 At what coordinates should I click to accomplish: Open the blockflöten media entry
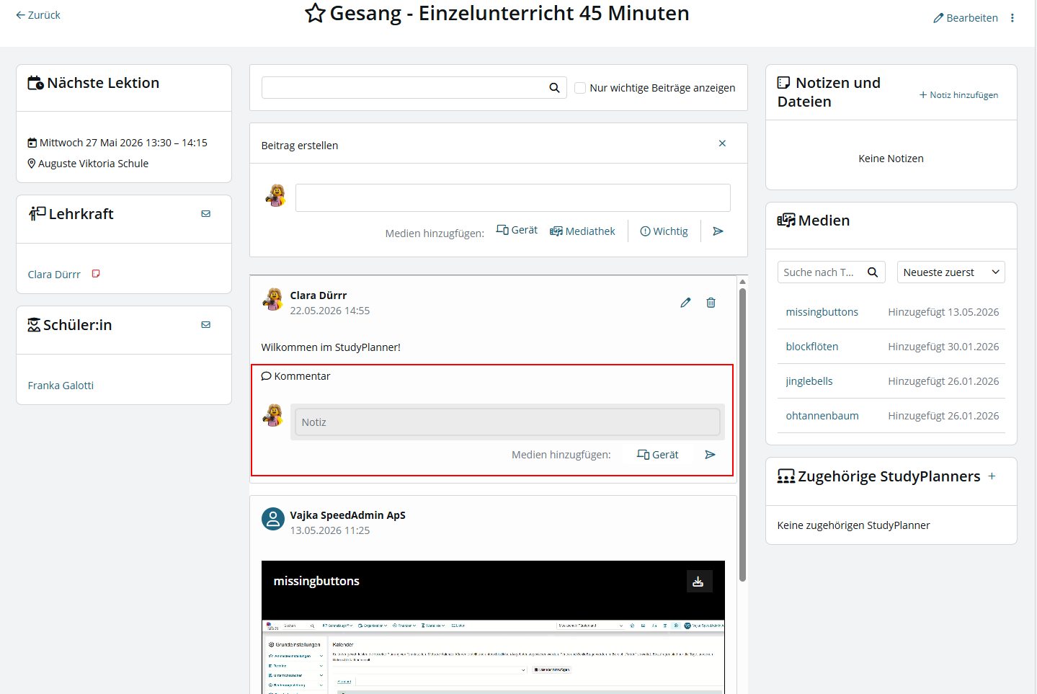click(812, 347)
